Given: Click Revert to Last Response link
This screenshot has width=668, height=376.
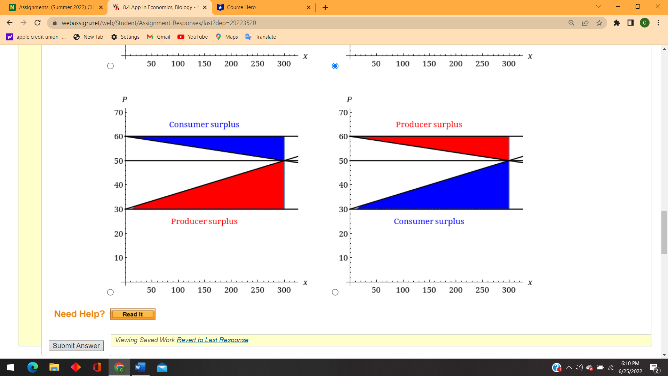Looking at the screenshot, I should click(x=212, y=340).
